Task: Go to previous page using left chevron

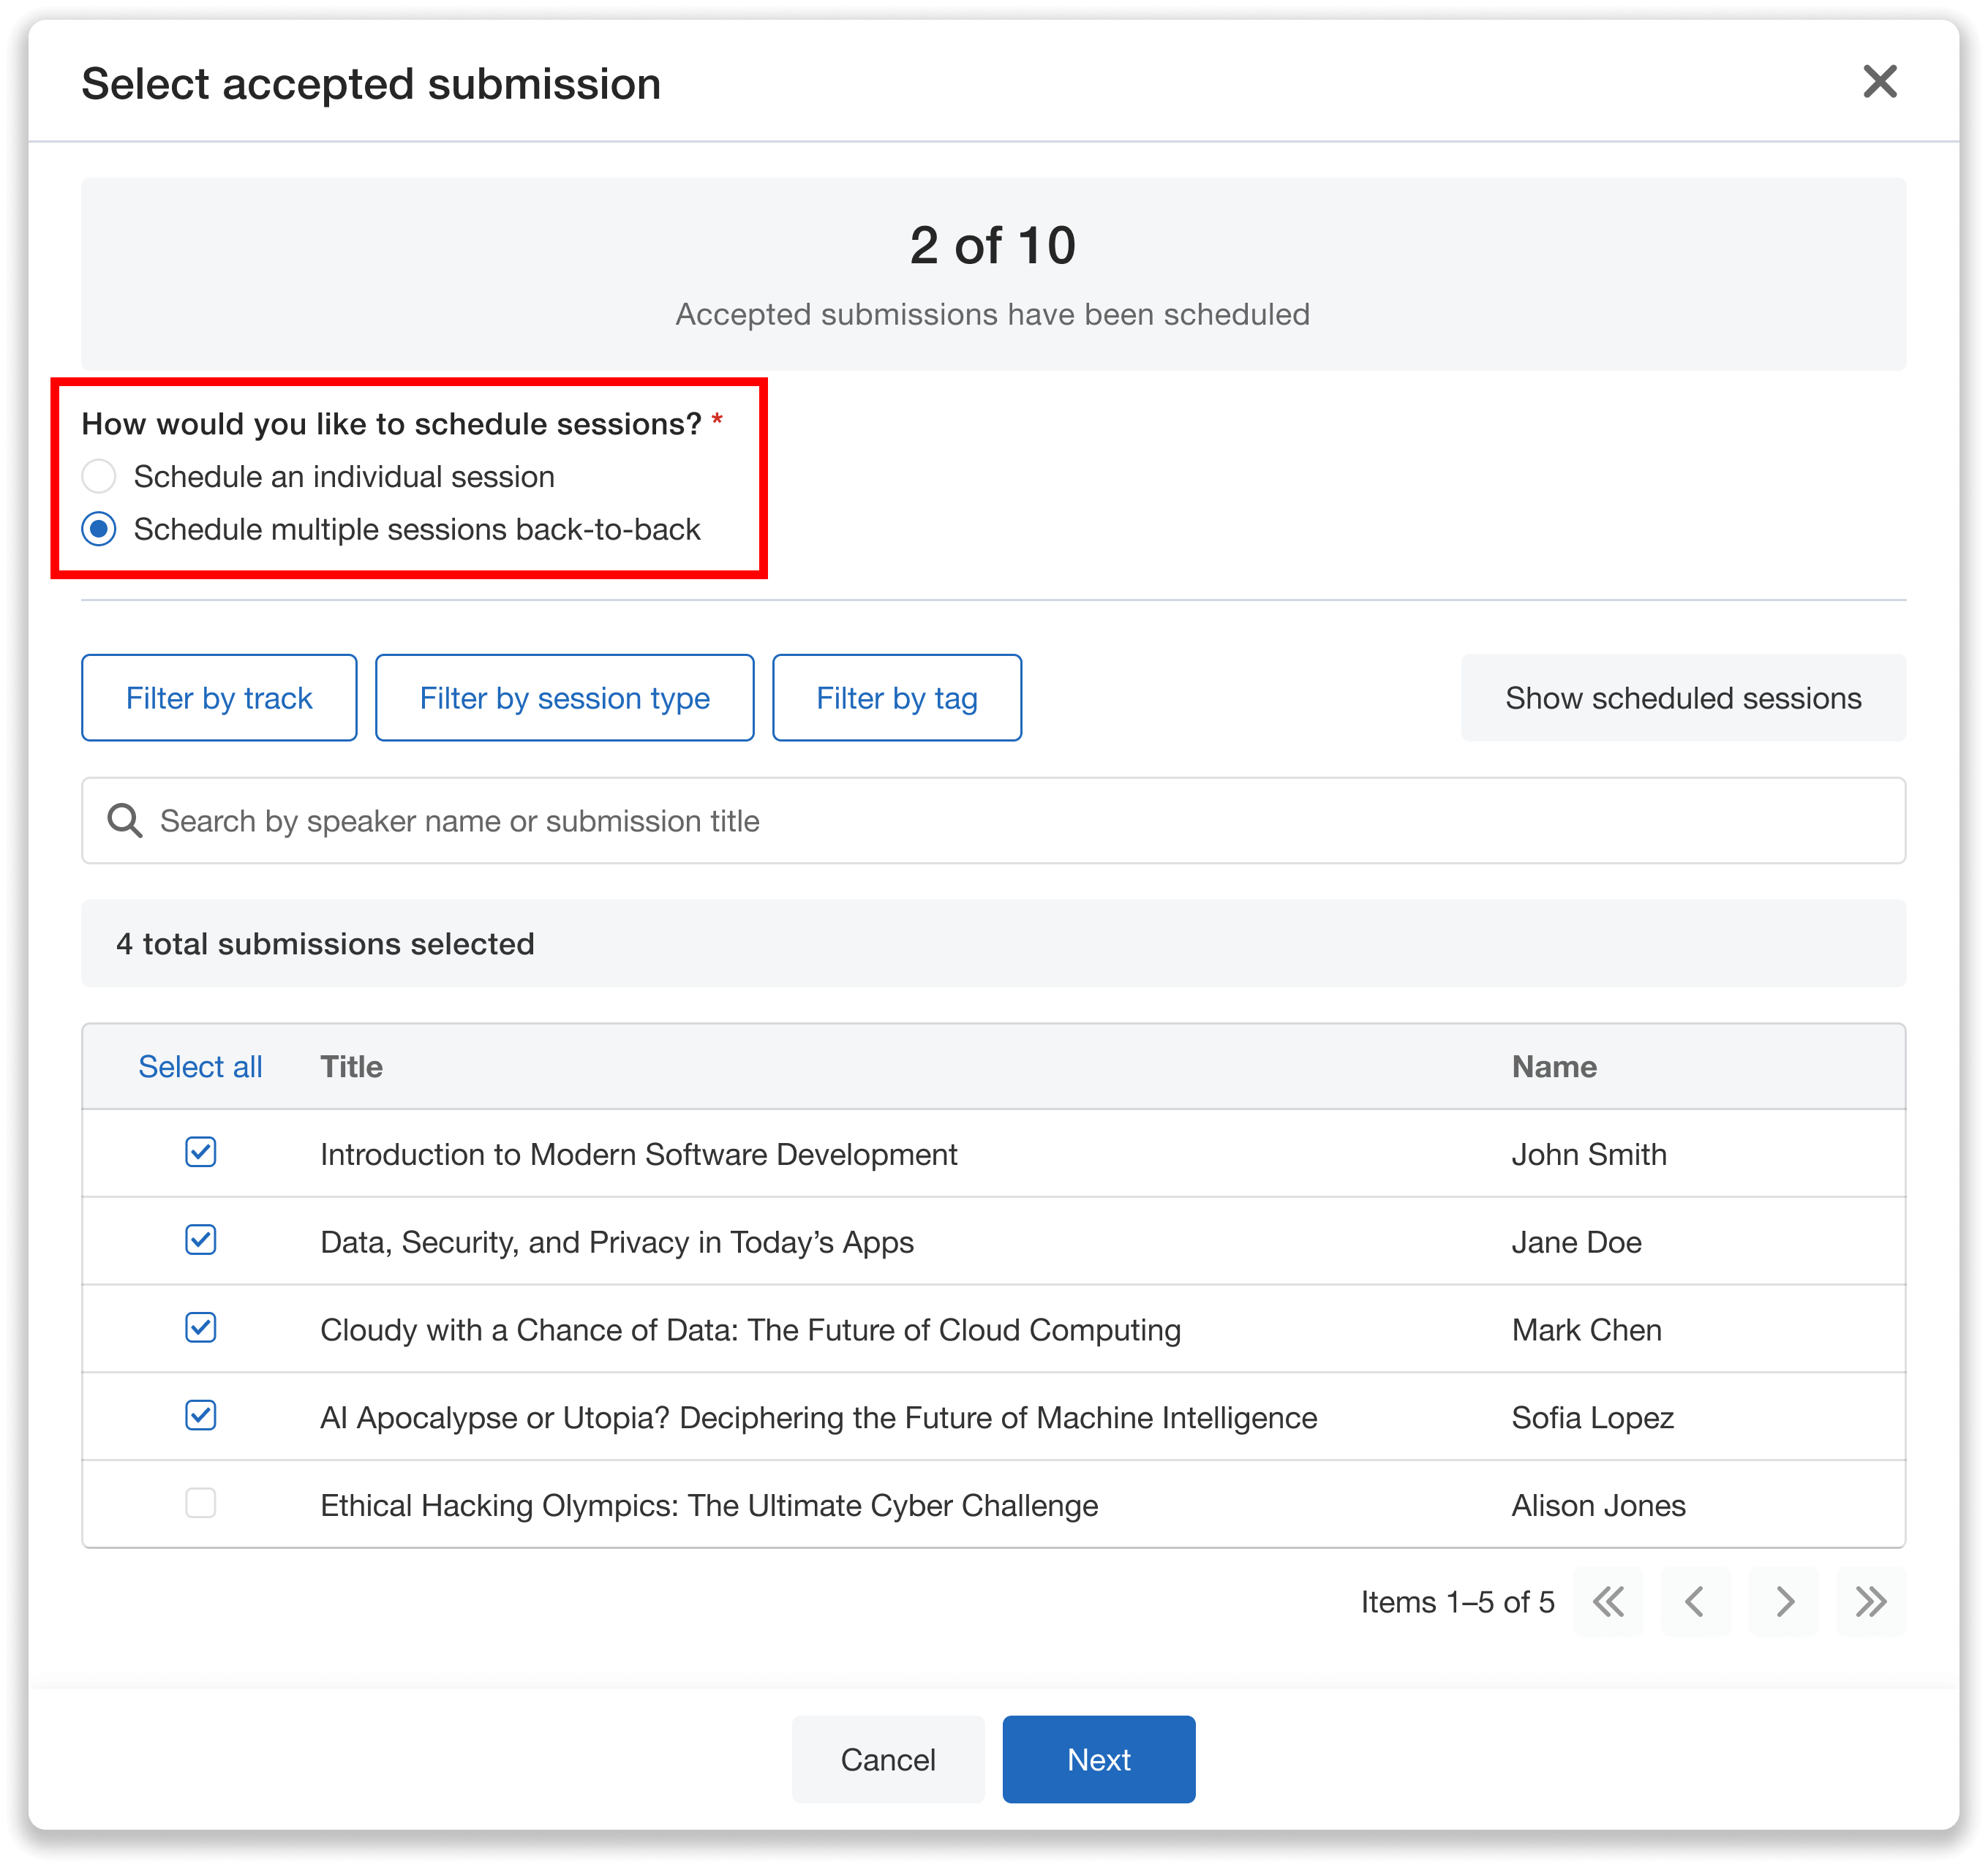Action: coord(1696,1602)
